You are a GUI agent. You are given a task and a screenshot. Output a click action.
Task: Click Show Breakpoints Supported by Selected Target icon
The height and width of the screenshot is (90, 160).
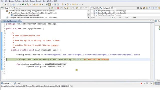point(144,8)
